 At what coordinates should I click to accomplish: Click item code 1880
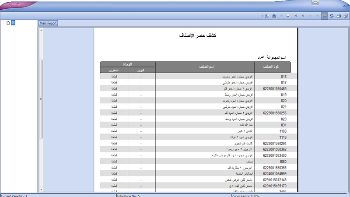pyautogui.click(x=283, y=162)
